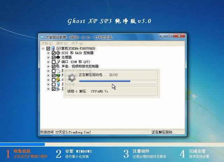Click the SCSI and RAID controller icon
Screen dimensions: 224x162
pyautogui.click(x=58, y=53)
